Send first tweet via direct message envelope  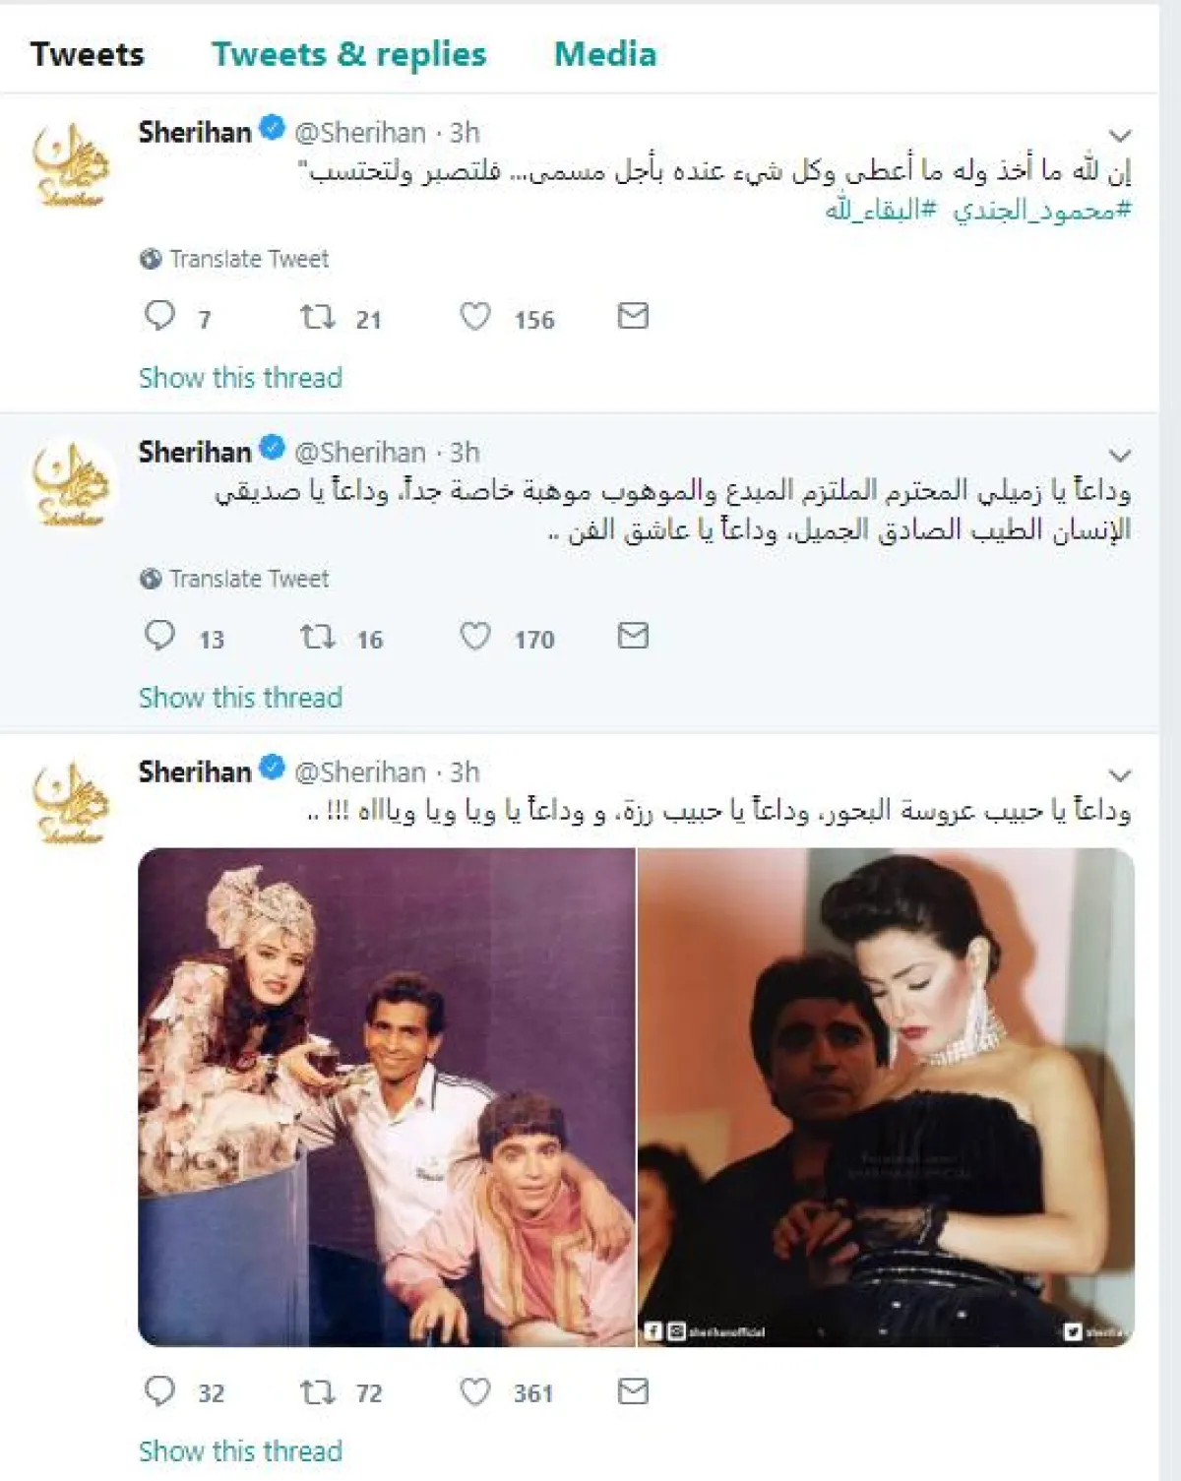tap(633, 316)
